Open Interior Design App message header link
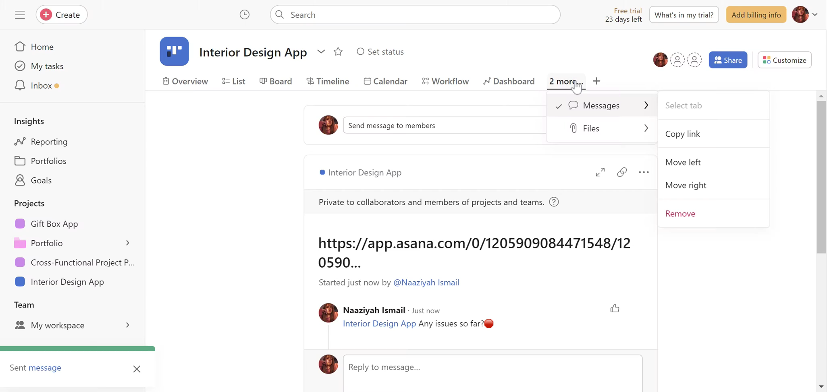827x392 pixels. click(x=365, y=173)
